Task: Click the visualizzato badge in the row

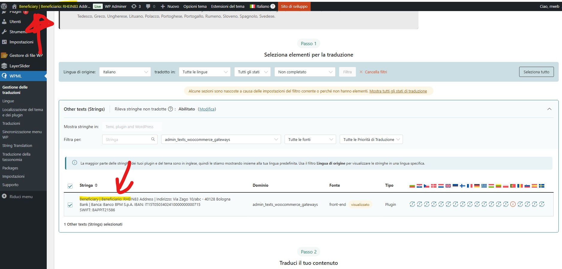Action: point(360,205)
